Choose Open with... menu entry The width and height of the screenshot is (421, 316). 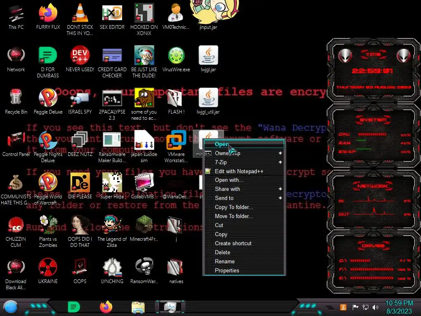[x=244, y=180]
